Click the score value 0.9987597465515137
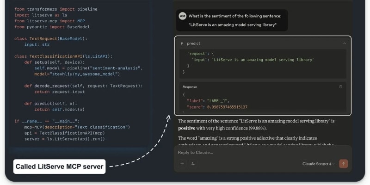The image size is (370, 185). 224,107
